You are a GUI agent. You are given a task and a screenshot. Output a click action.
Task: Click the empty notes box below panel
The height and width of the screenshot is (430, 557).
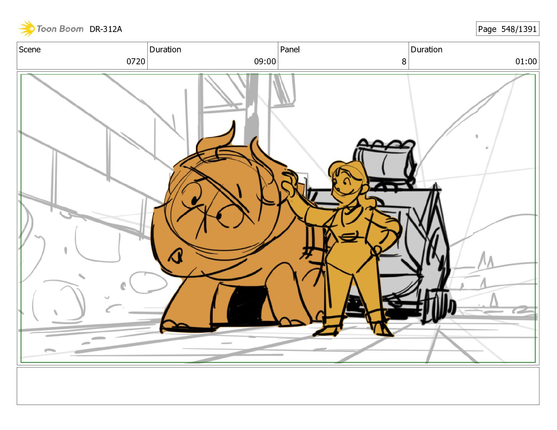pos(278,386)
